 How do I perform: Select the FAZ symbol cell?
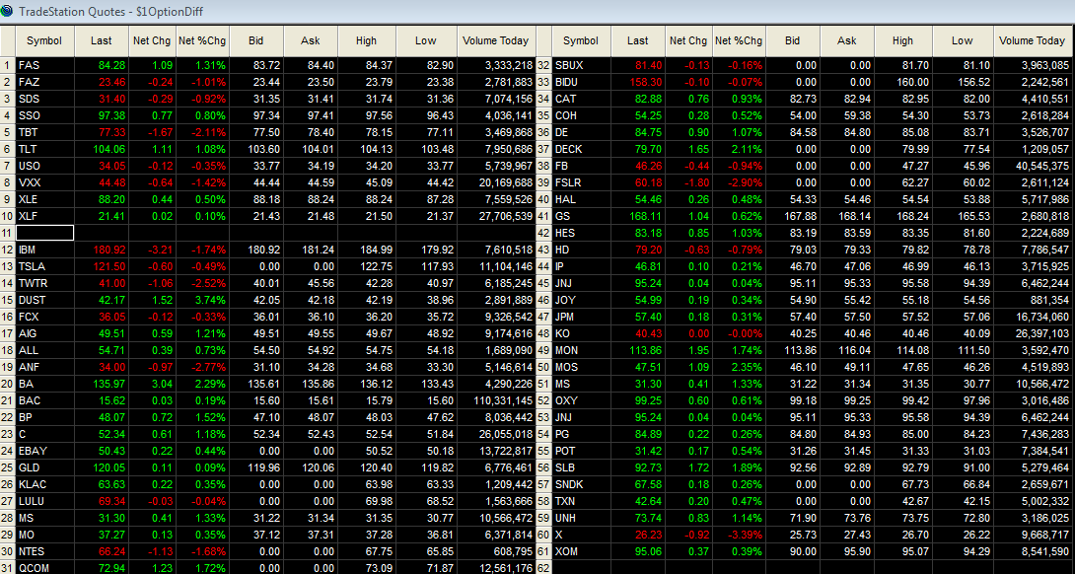pyautogui.click(x=44, y=82)
